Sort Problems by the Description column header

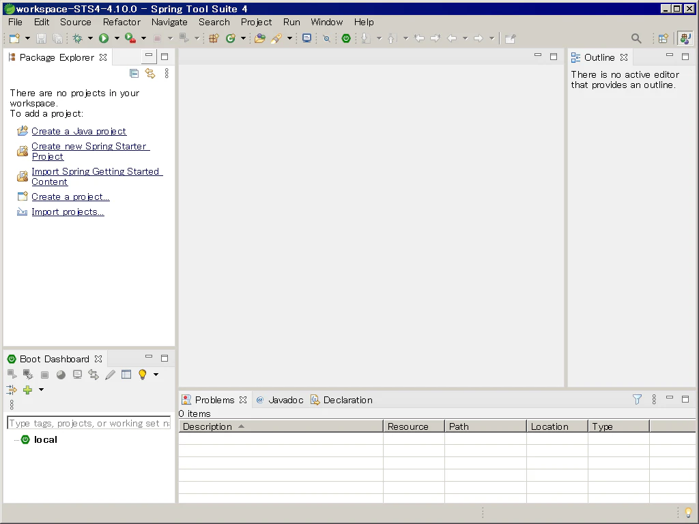(281, 426)
